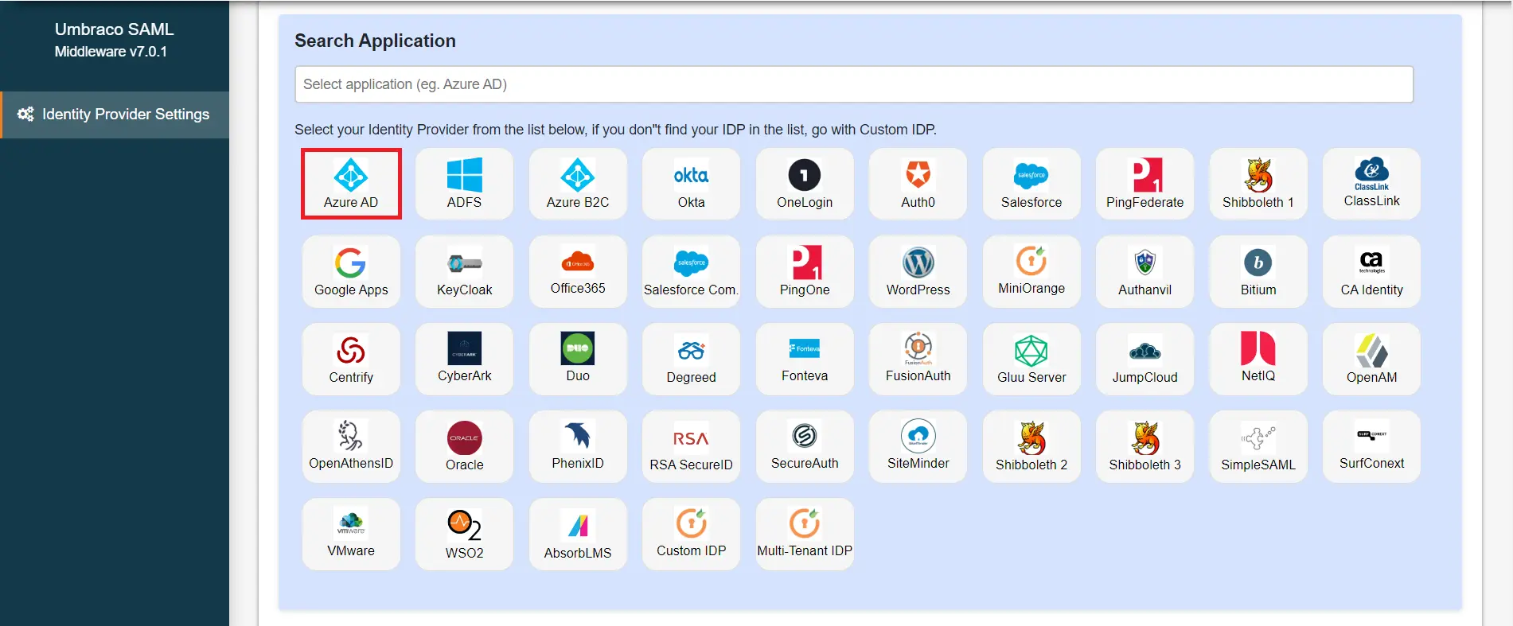This screenshot has height=626, width=1513.
Task: Click the Salesforce provider tile
Action: click(x=1031, y=184)
